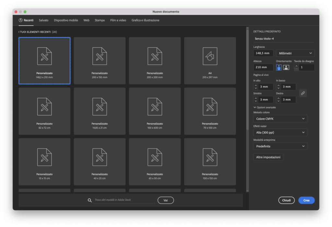Click the Destra bleed value field
Viewport: 332px width, 227px height.
tap(288, 100)
